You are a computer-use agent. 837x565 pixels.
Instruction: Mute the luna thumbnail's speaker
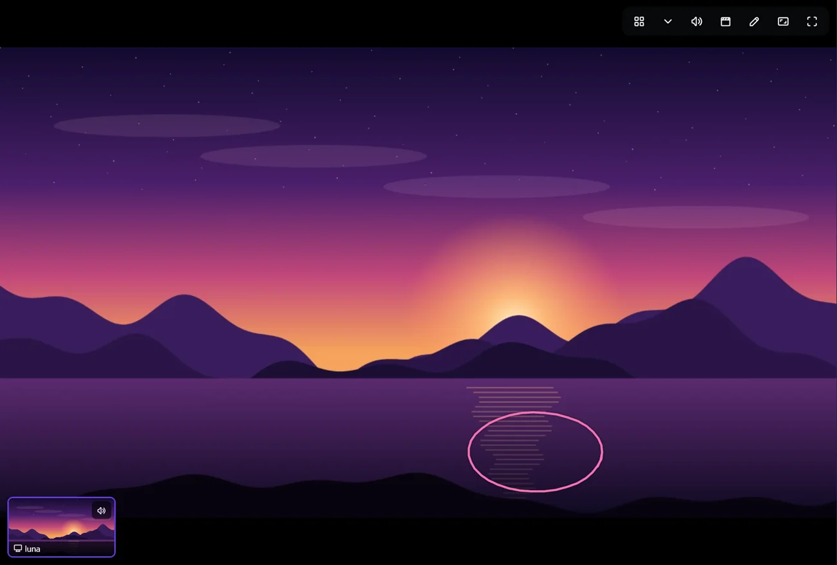(101, 511)
